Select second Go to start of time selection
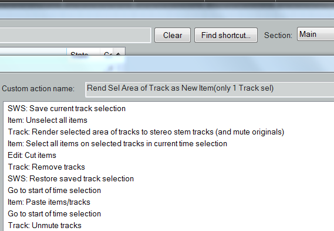 [55, 213]
